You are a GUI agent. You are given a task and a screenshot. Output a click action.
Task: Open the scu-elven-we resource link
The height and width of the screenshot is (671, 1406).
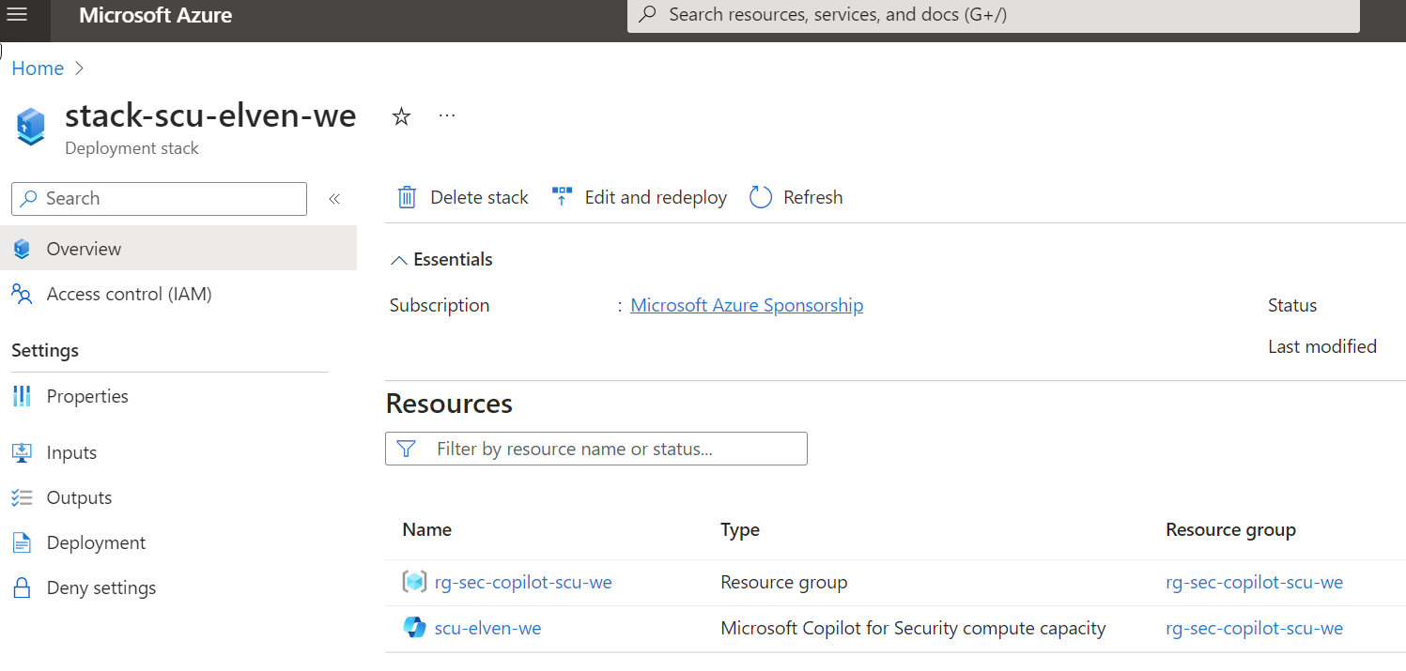(x=487, y=628)
